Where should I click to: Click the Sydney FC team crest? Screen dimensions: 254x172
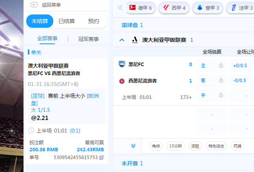[x=122, y=64]
